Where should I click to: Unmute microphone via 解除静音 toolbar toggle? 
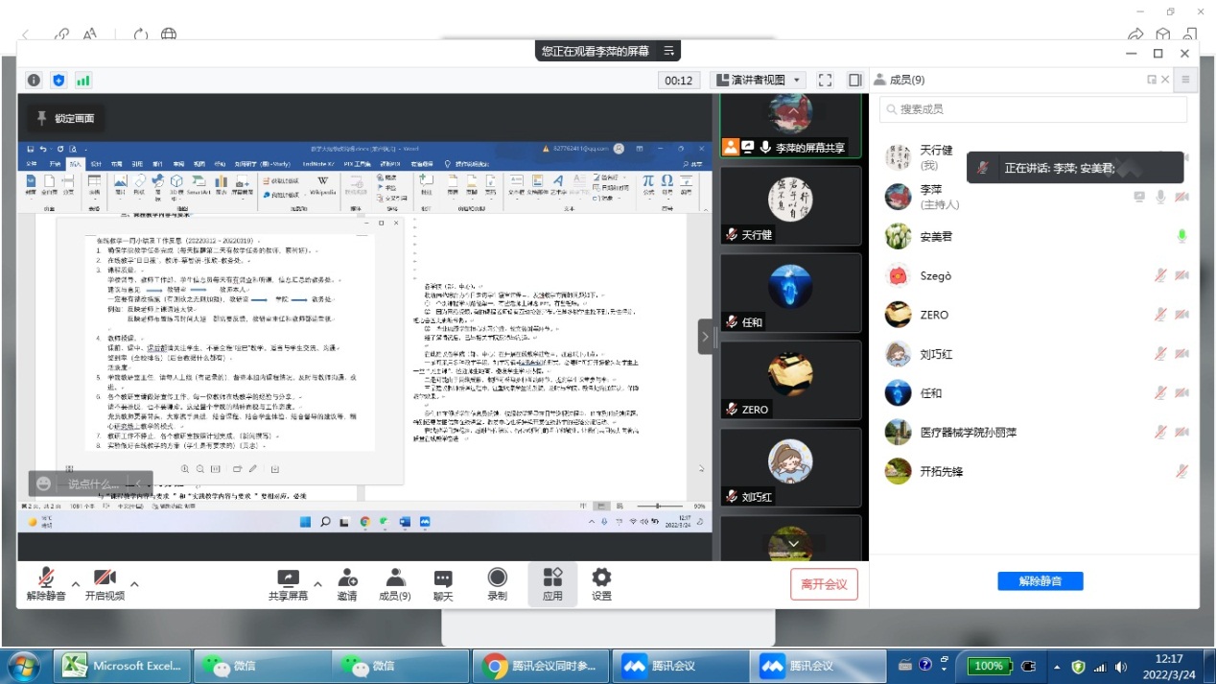click(x=45, y=578)
